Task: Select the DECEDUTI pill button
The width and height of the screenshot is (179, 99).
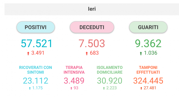Action: tap(92, 27)
